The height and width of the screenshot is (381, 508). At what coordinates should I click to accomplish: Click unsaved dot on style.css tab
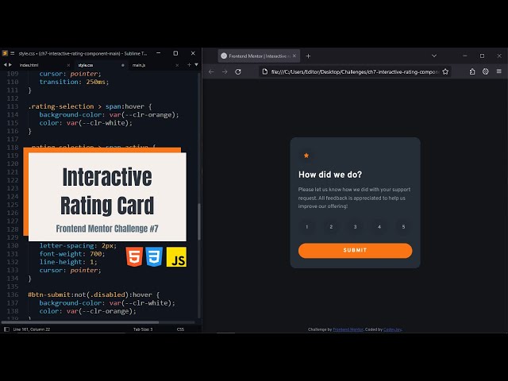point(123,65)
